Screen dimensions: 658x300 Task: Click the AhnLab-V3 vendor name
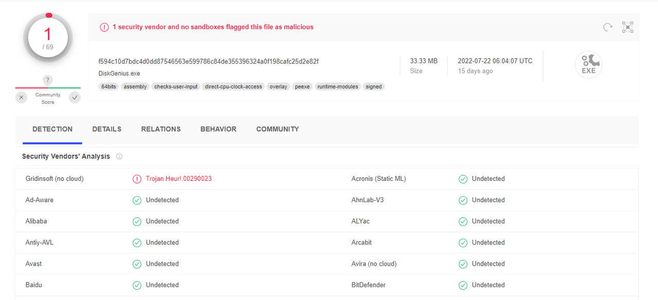pos(368,200)
